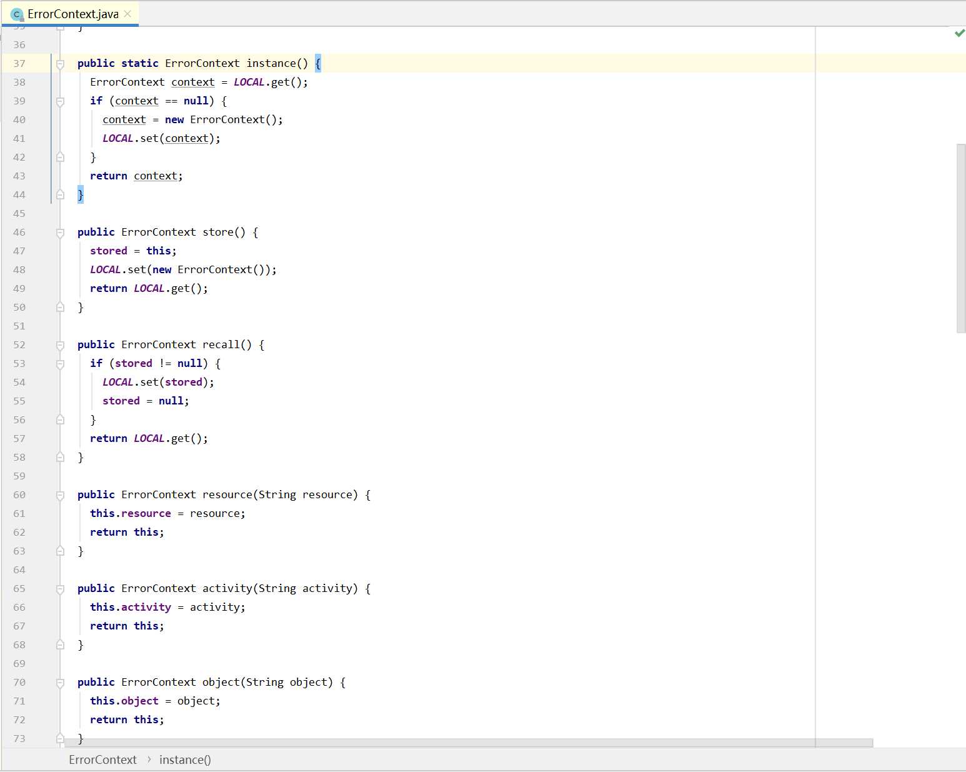
Task: Click the fold end marker on line 44
Action: click(61, 194)
